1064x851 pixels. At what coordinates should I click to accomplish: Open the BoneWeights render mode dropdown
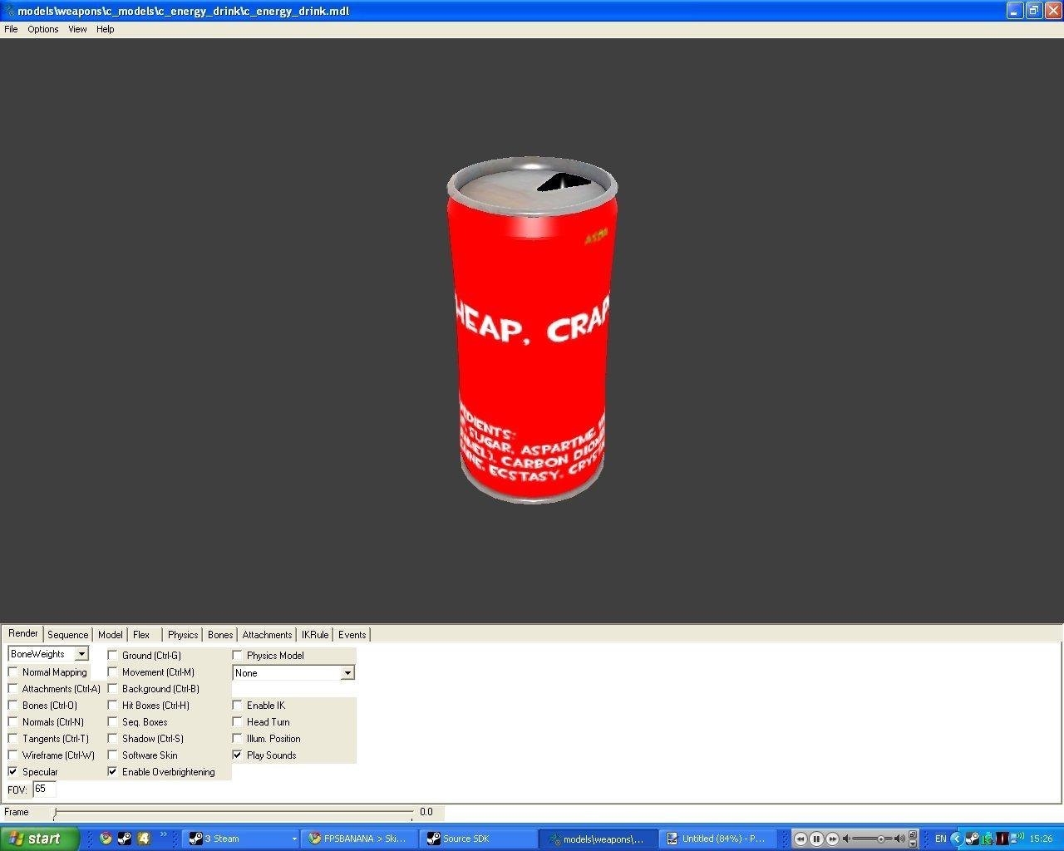coord(81,655)
